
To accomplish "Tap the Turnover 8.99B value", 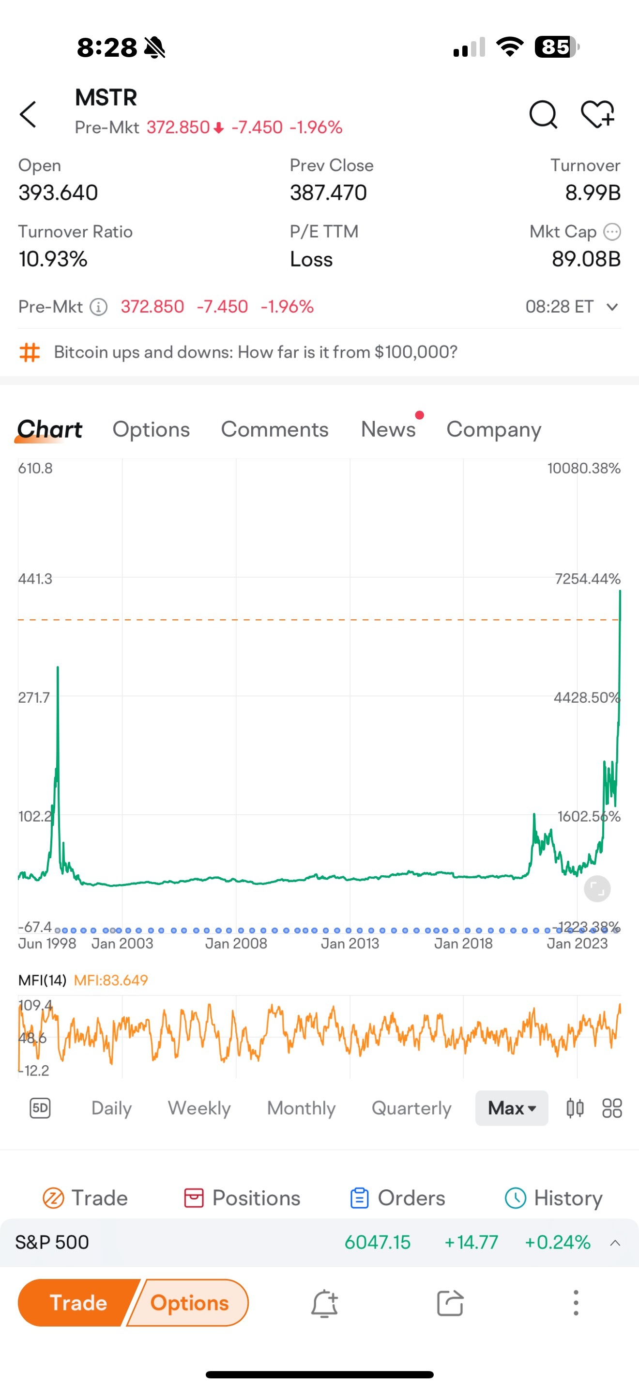I will [593, 193].
